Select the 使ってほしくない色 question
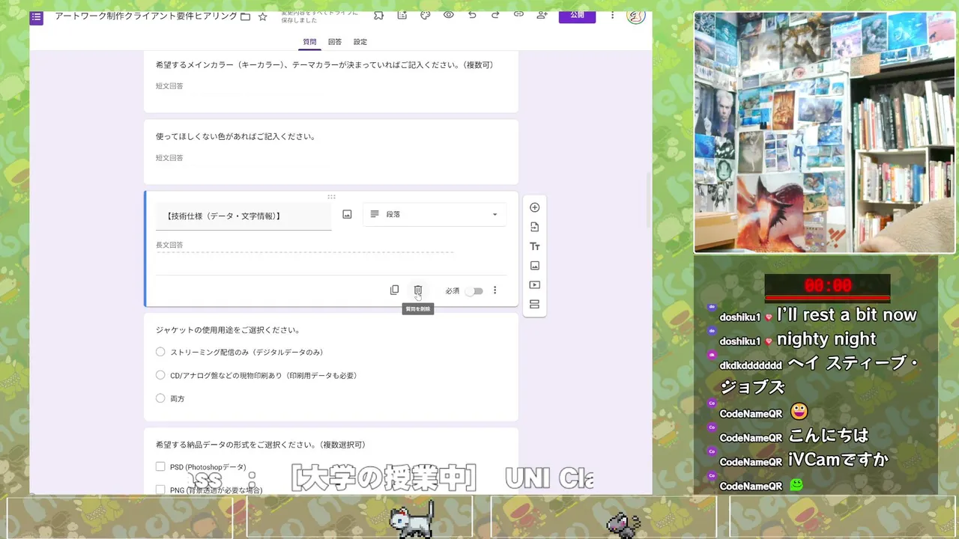The width and height of the screenshot is (959, 539). click(x=331, y=152)
